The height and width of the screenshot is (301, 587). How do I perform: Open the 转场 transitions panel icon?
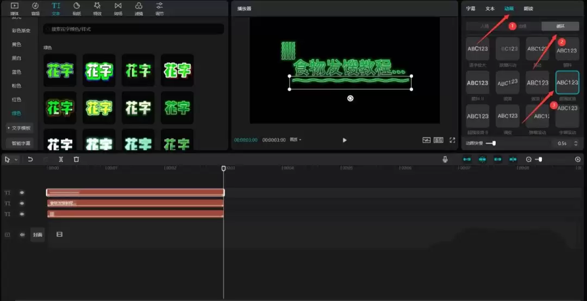118,8
